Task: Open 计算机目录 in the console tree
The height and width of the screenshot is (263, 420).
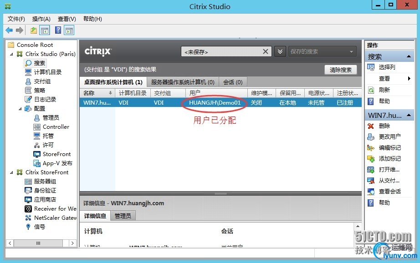Action: [48, 72]
